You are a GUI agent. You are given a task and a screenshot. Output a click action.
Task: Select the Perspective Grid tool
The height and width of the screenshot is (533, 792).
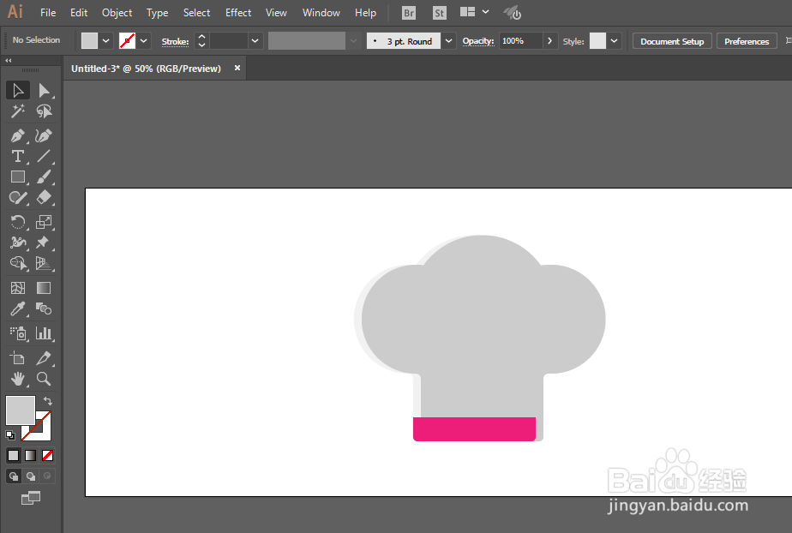click(44, 263)
